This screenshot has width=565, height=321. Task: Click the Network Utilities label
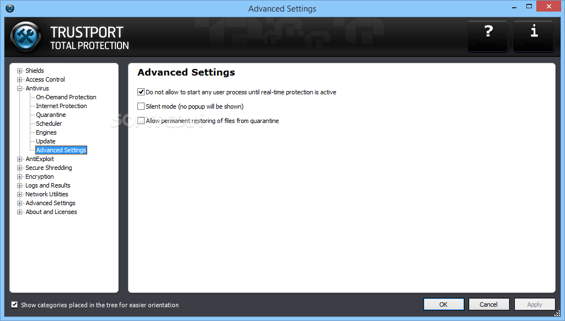click(47, 194)
